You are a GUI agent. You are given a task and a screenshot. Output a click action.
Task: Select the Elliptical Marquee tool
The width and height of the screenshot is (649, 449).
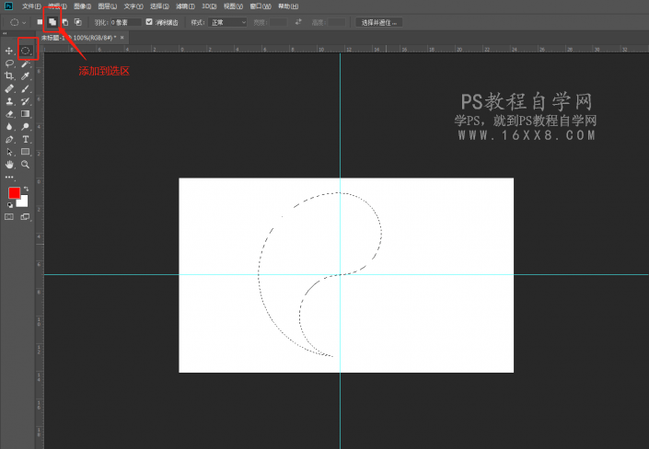26,51
